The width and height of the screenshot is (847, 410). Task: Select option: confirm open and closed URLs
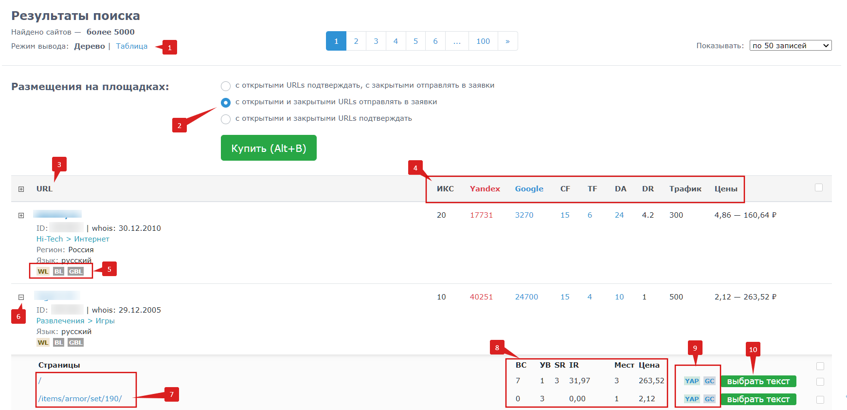(226, 119)
